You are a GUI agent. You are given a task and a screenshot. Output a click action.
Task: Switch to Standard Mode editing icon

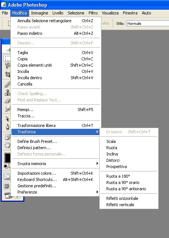coord(7,176)
